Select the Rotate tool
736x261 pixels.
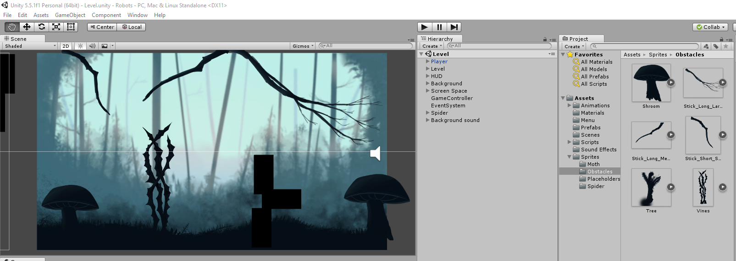pyautogui.click(x=41, y=27)
